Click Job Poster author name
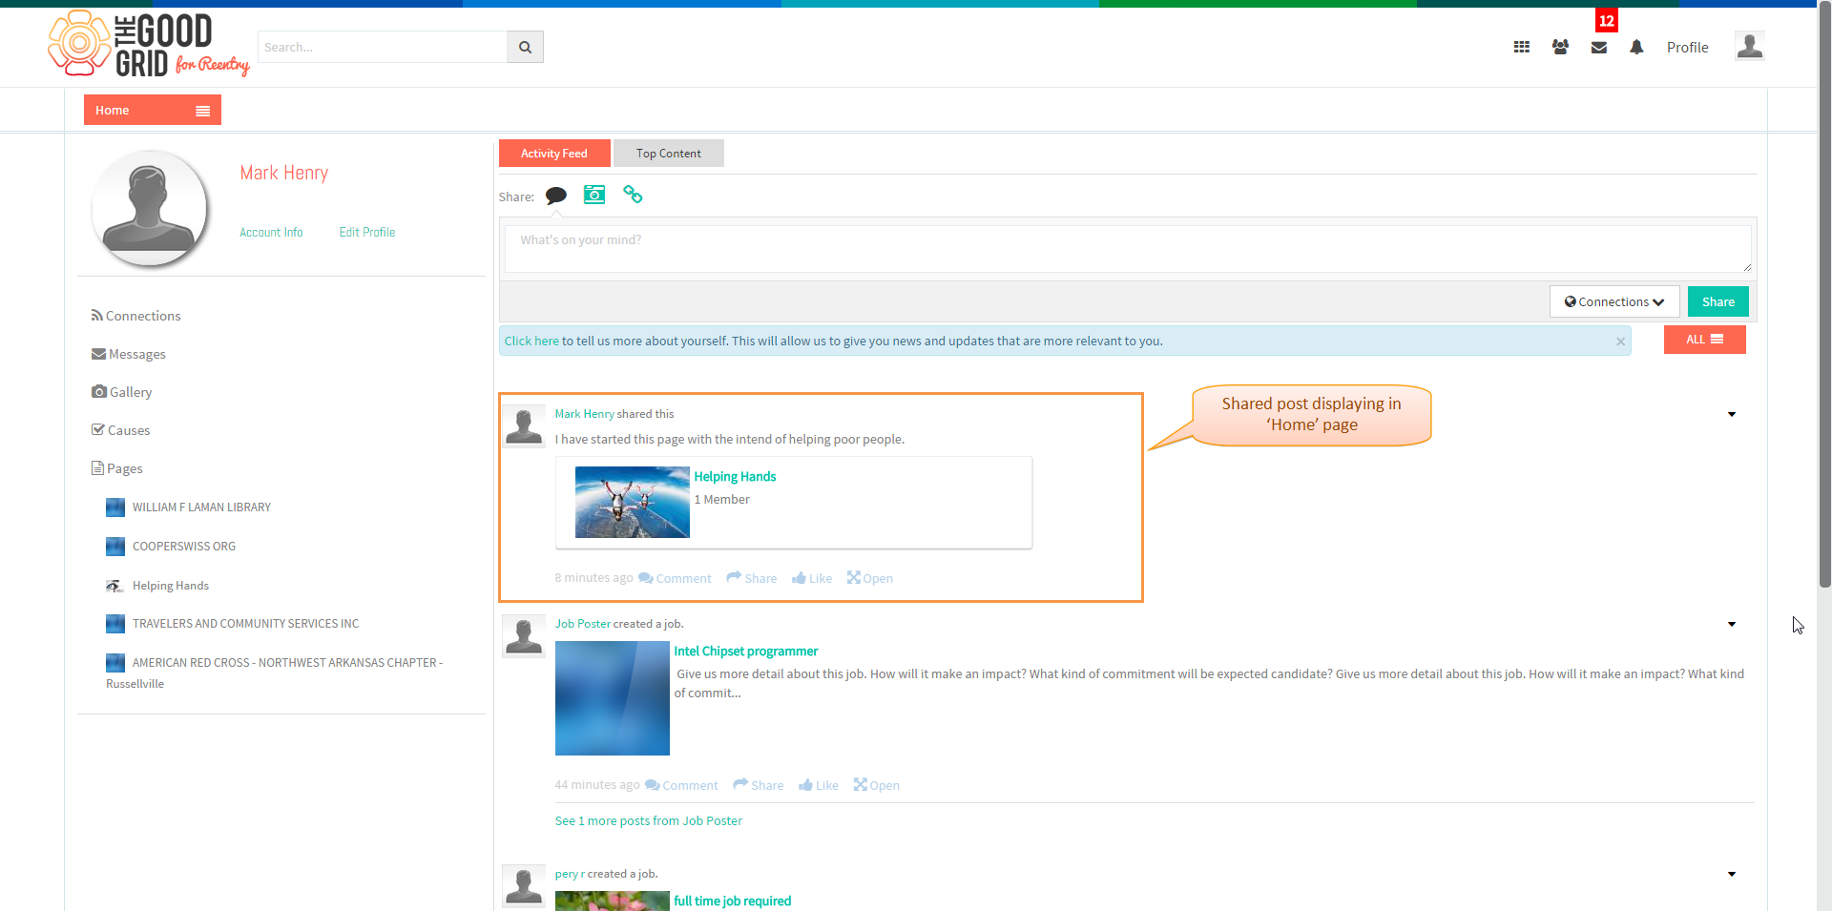The image size is (1832, 911). [583, 624]
